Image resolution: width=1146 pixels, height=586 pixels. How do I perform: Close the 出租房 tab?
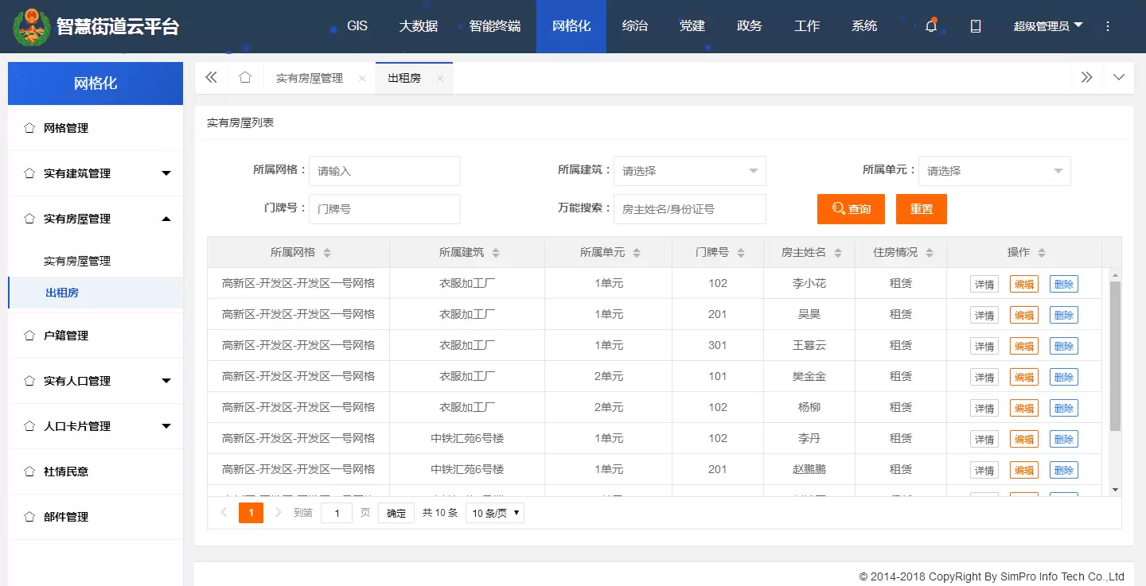pyautogui.click(x=439, y=79)
